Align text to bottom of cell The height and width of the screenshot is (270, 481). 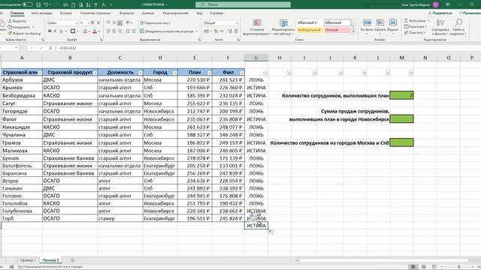coord(120,23)
